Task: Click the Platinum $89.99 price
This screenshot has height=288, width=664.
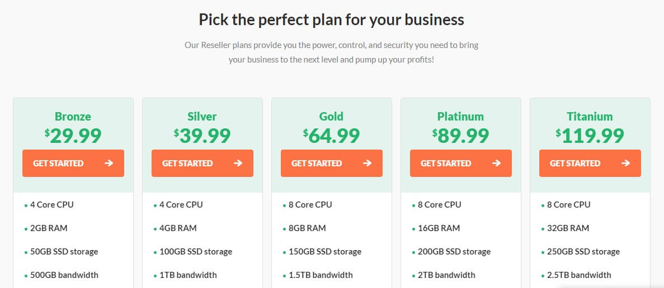Action: coord(461,136)
